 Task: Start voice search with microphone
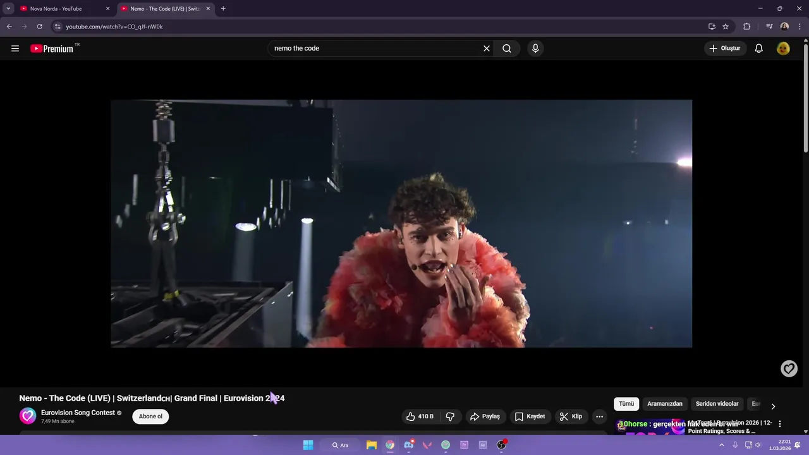[x=535, y=49]
